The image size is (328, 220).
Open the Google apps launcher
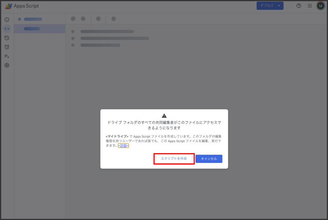[x=309, y=6]
